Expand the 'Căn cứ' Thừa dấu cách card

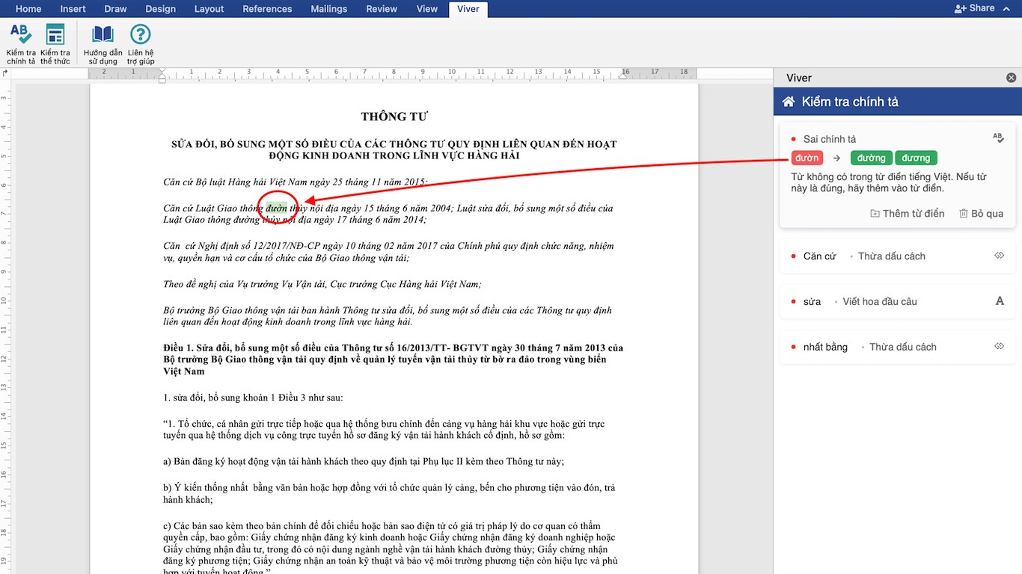[x=897, y=256]
